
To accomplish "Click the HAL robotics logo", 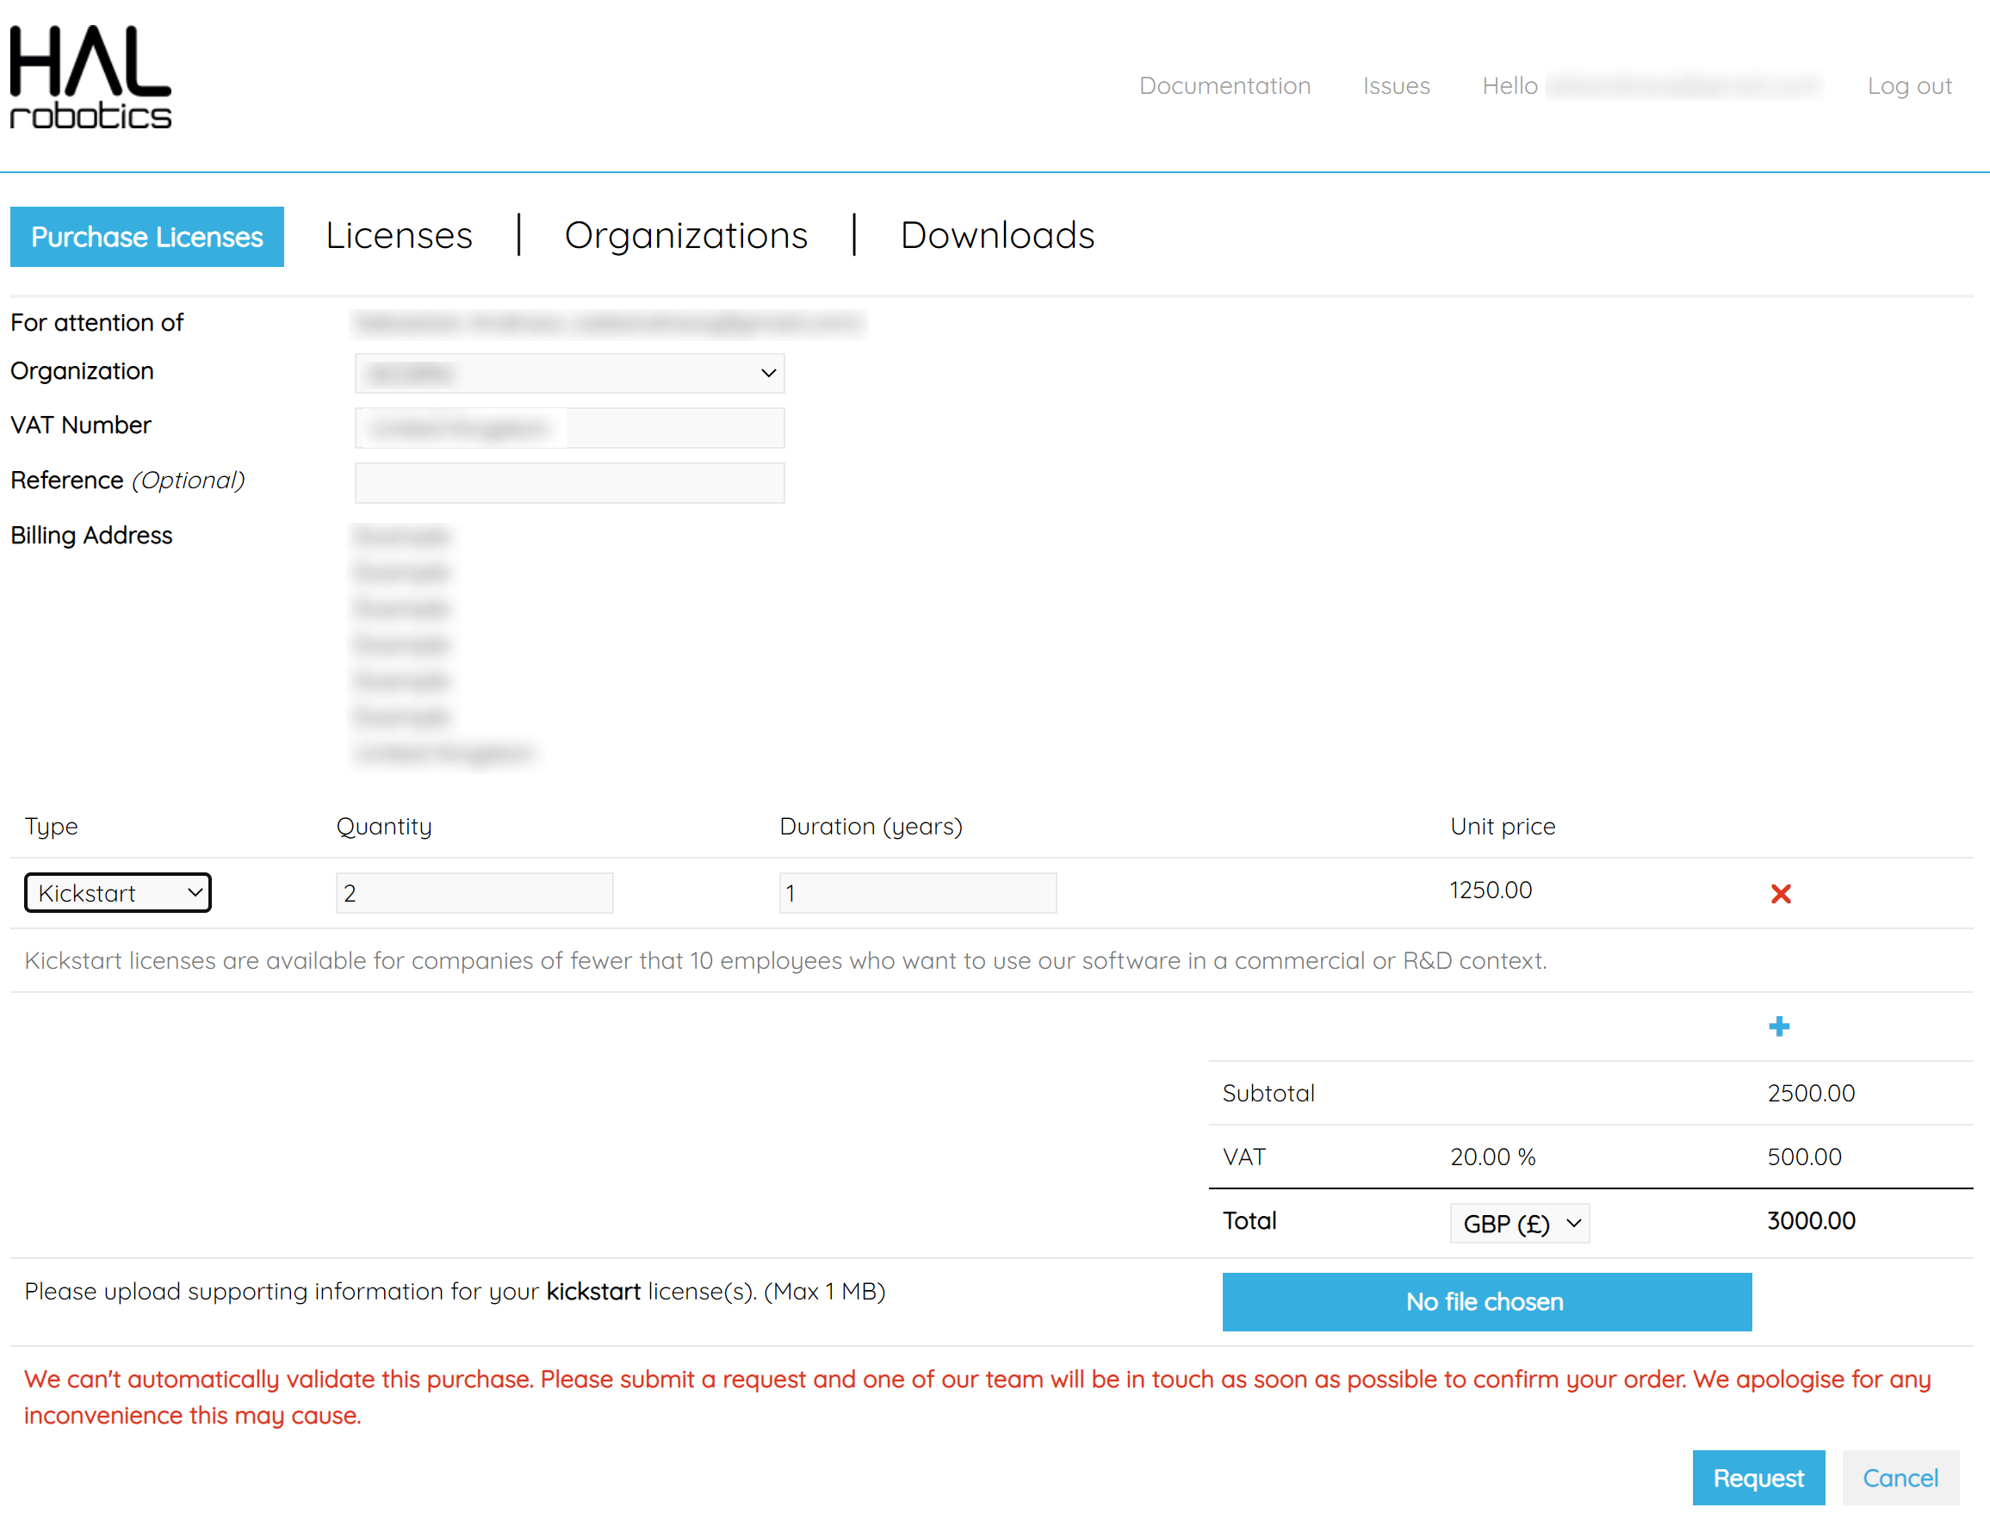I will click(x=90, y=78).
